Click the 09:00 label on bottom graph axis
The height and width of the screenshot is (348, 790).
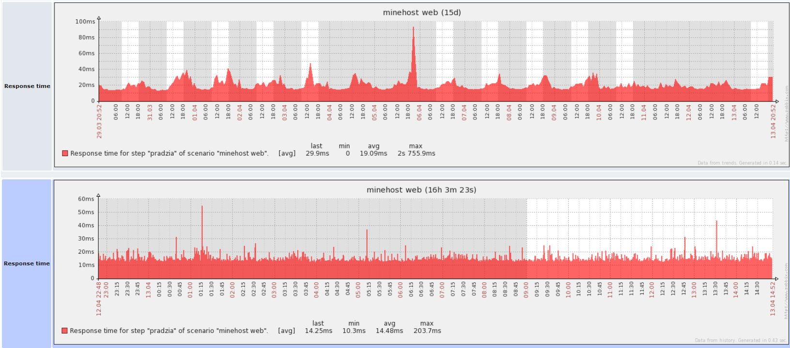526,290
